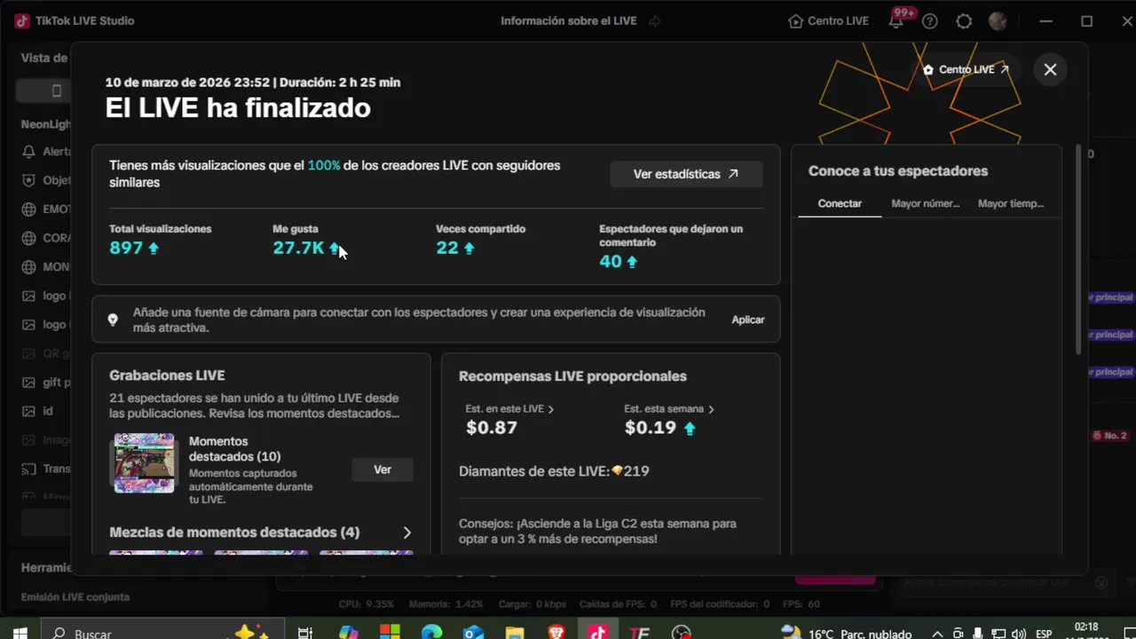Screen dimensions: 1136x639
Task: Open Microsoft Store from the taskbar
Action: 390,633
